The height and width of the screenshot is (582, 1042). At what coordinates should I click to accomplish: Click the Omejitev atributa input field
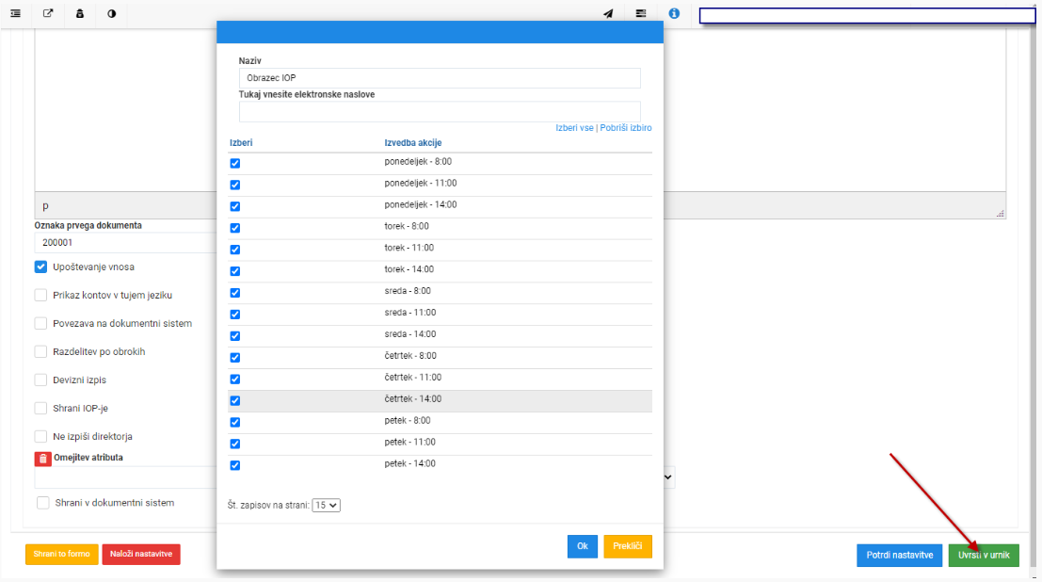point(125,477)
